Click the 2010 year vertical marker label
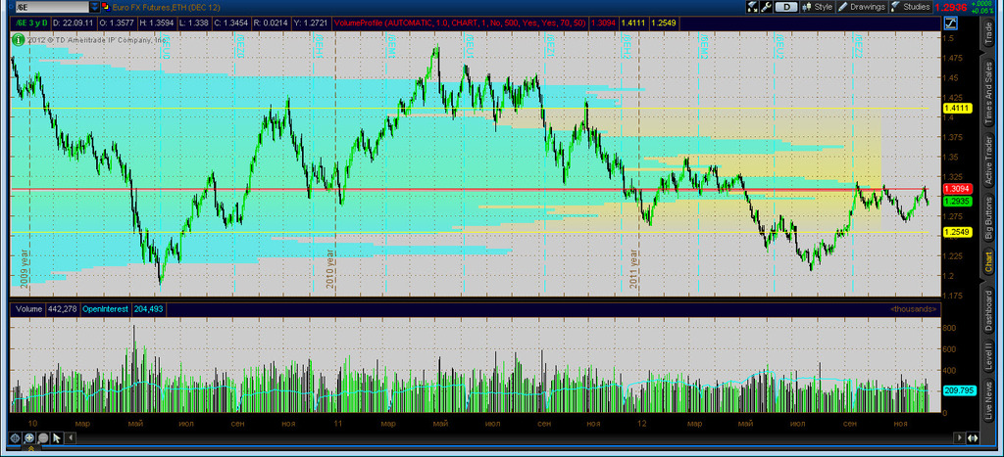This screenshot has width=1004, height=457. (x=330, y=268)
